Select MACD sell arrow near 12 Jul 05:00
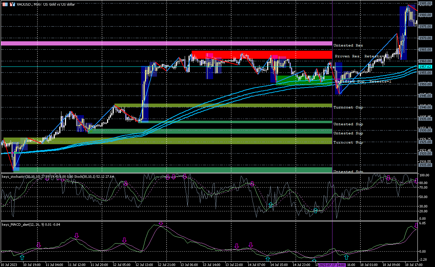Screen dimensions: 435x267 [x=124, y=240]
